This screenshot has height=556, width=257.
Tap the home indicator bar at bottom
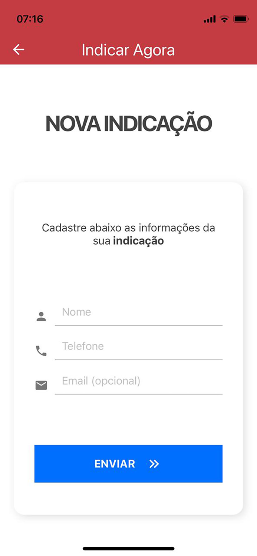point(128,548)
